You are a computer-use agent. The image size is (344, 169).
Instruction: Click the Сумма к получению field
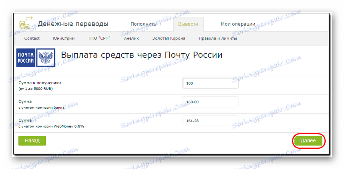pyautogui.click(x=210, y=83)
